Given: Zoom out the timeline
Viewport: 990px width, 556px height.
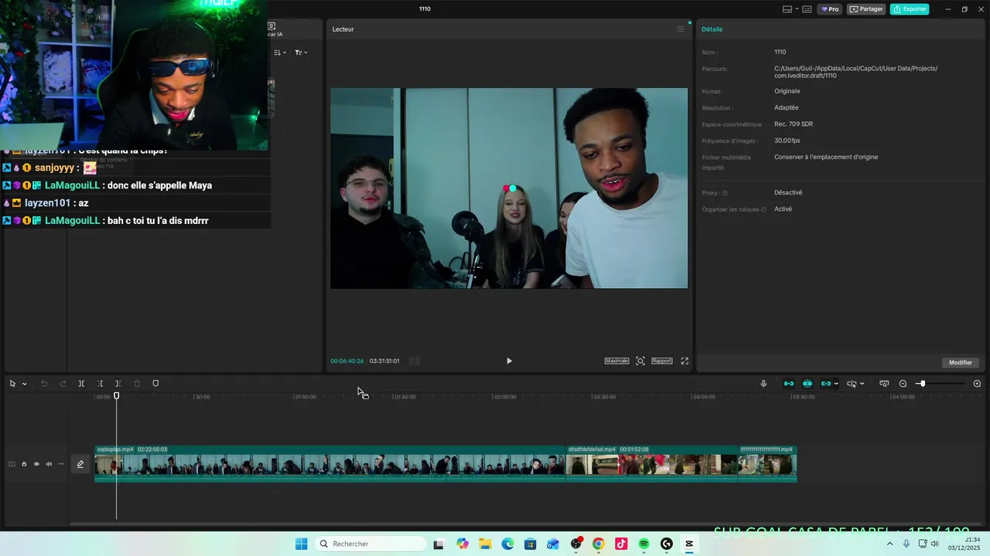Looking at the screenshot, I should coord(903,384).
